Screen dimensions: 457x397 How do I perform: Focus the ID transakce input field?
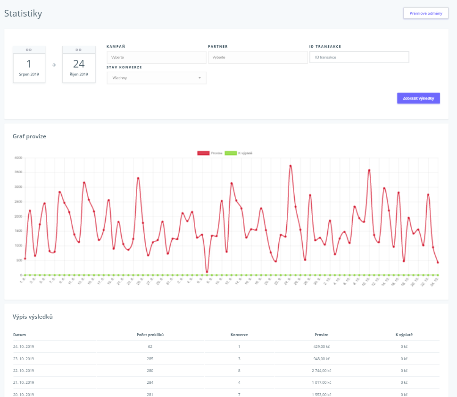click(x=359, y=57)
